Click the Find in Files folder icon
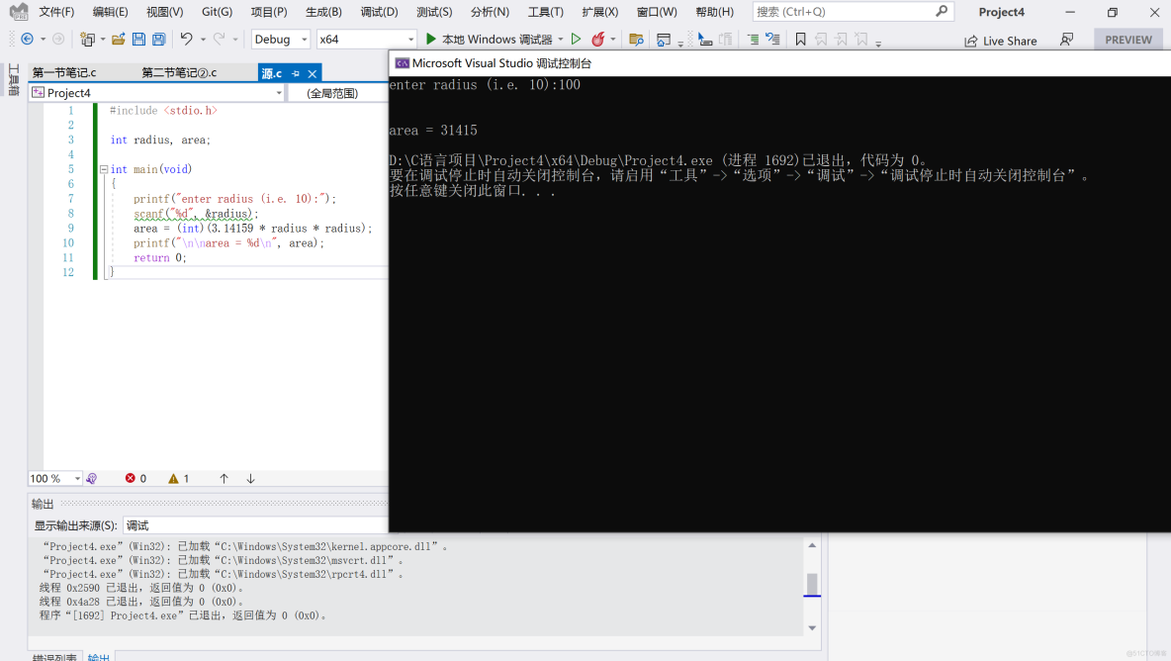Image resolution: width=1171 pixels, height=661 pixels. click(x=636, y=40)
